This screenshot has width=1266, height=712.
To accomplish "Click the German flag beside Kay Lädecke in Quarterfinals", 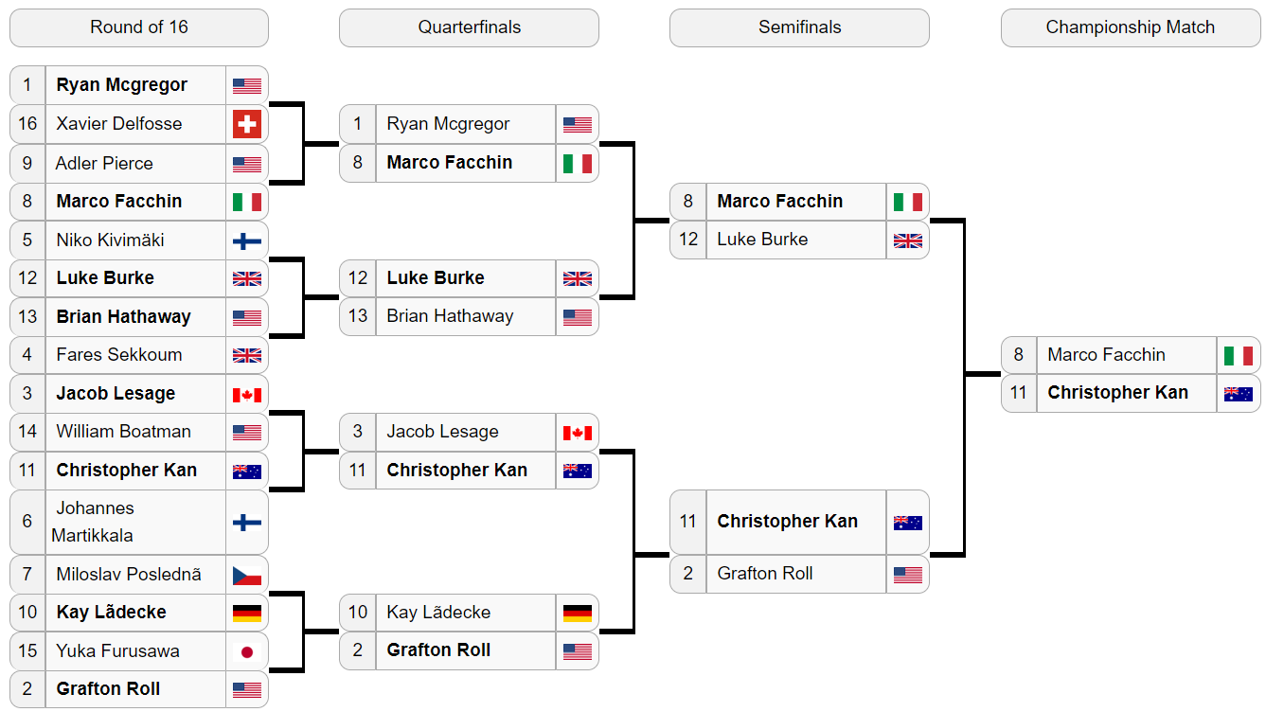I will (x=578, y=613).
